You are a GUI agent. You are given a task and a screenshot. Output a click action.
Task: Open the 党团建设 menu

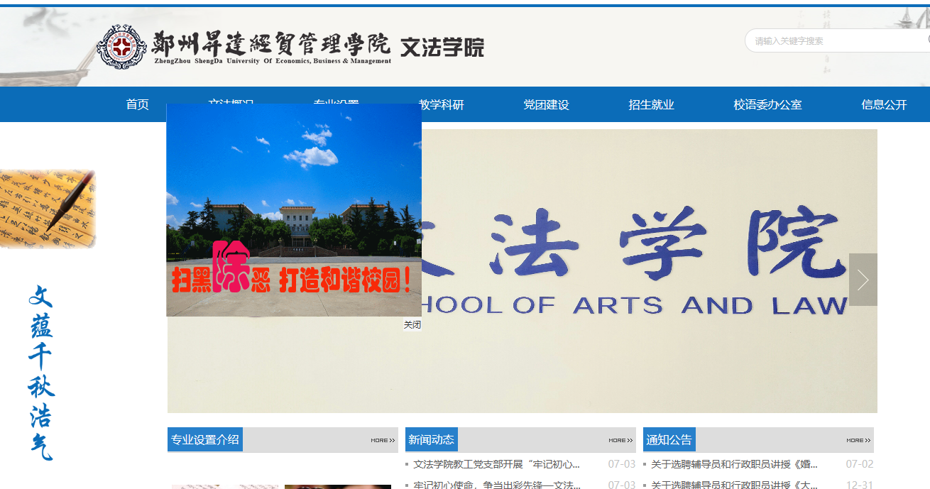pyautogui.click(x=546, y=105)
